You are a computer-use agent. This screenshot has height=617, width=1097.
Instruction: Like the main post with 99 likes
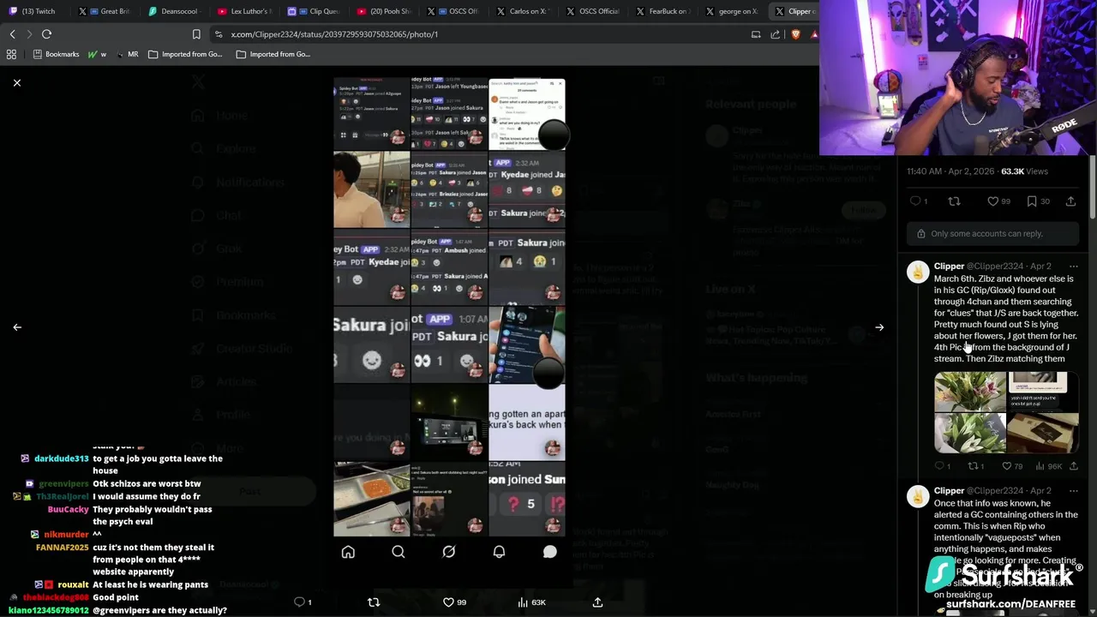(998, 201)
